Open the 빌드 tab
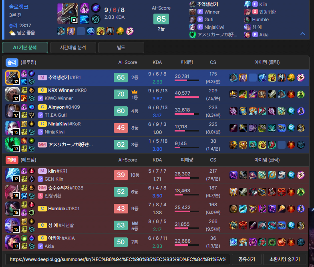This screenshot has width=314, height=267. pos(121,48)
